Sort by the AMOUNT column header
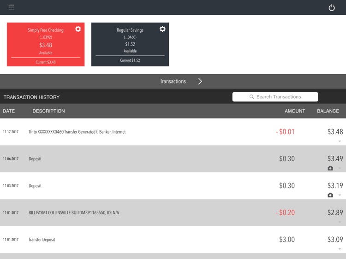 pos(295,111)
